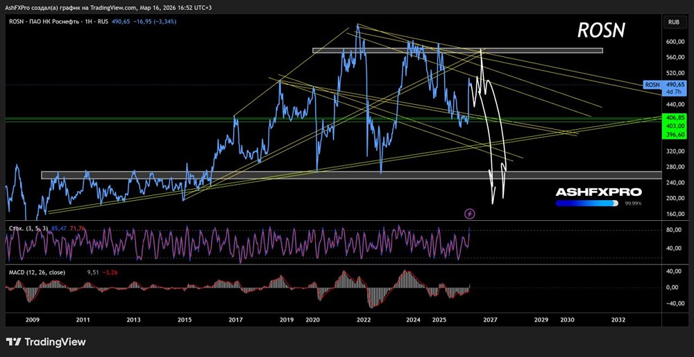Click the 490,65 last price in legend
694x357 pixels.
[121, 22]
